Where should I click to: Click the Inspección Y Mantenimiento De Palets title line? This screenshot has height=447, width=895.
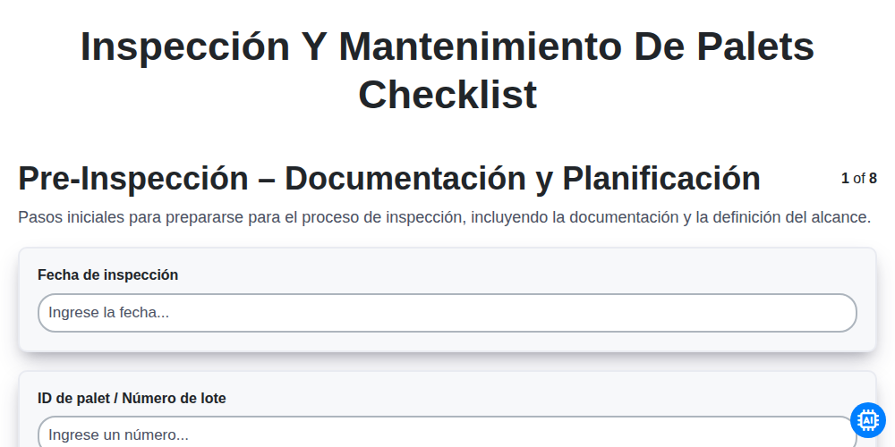pos(447,46)
